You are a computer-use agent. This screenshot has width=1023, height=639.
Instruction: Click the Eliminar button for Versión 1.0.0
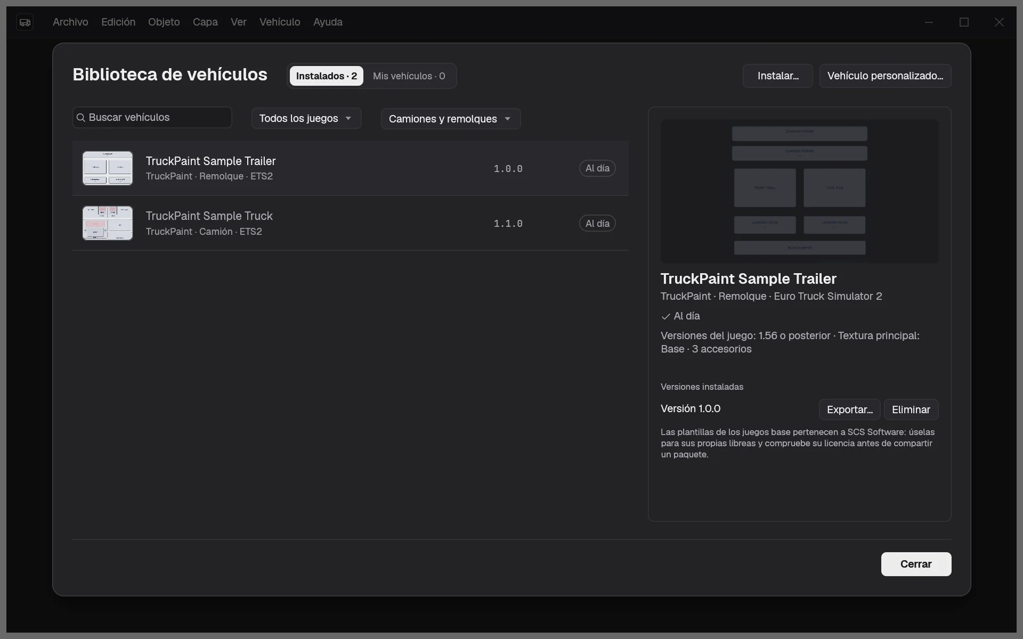click(911, 409)
